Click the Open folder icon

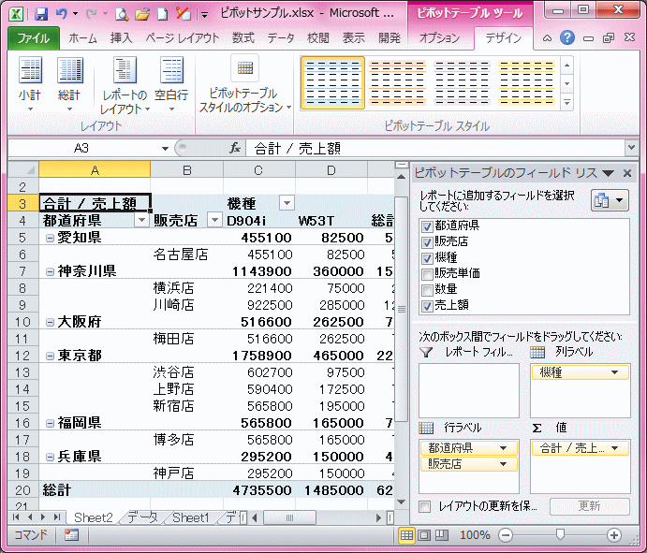click(x=142, y=14)
